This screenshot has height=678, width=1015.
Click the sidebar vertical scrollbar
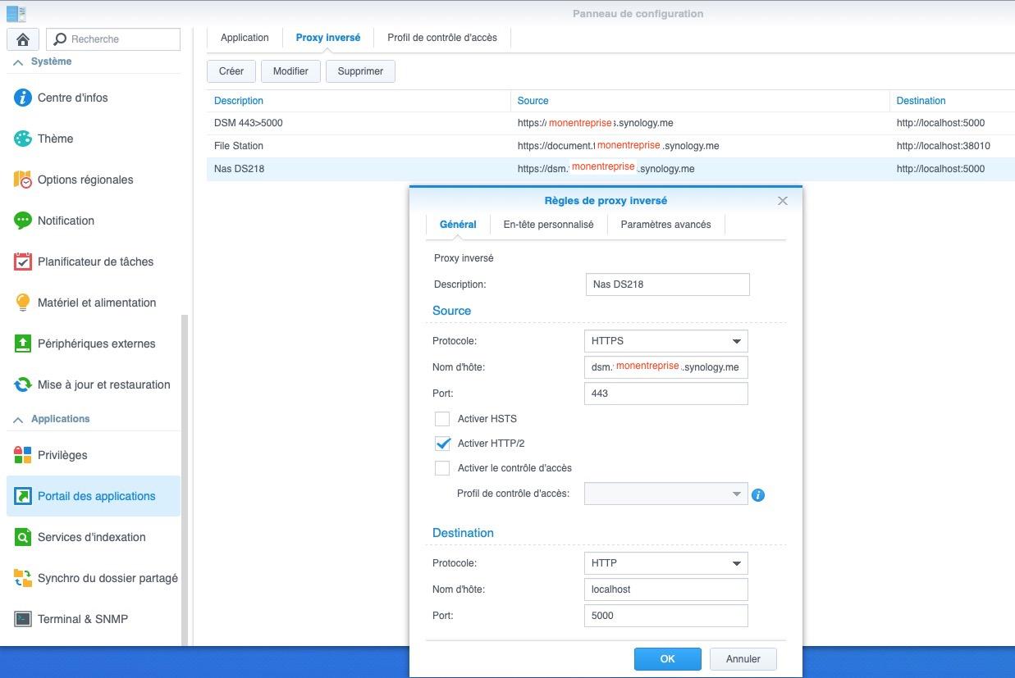pyautogui.click(x=185, y=476)
